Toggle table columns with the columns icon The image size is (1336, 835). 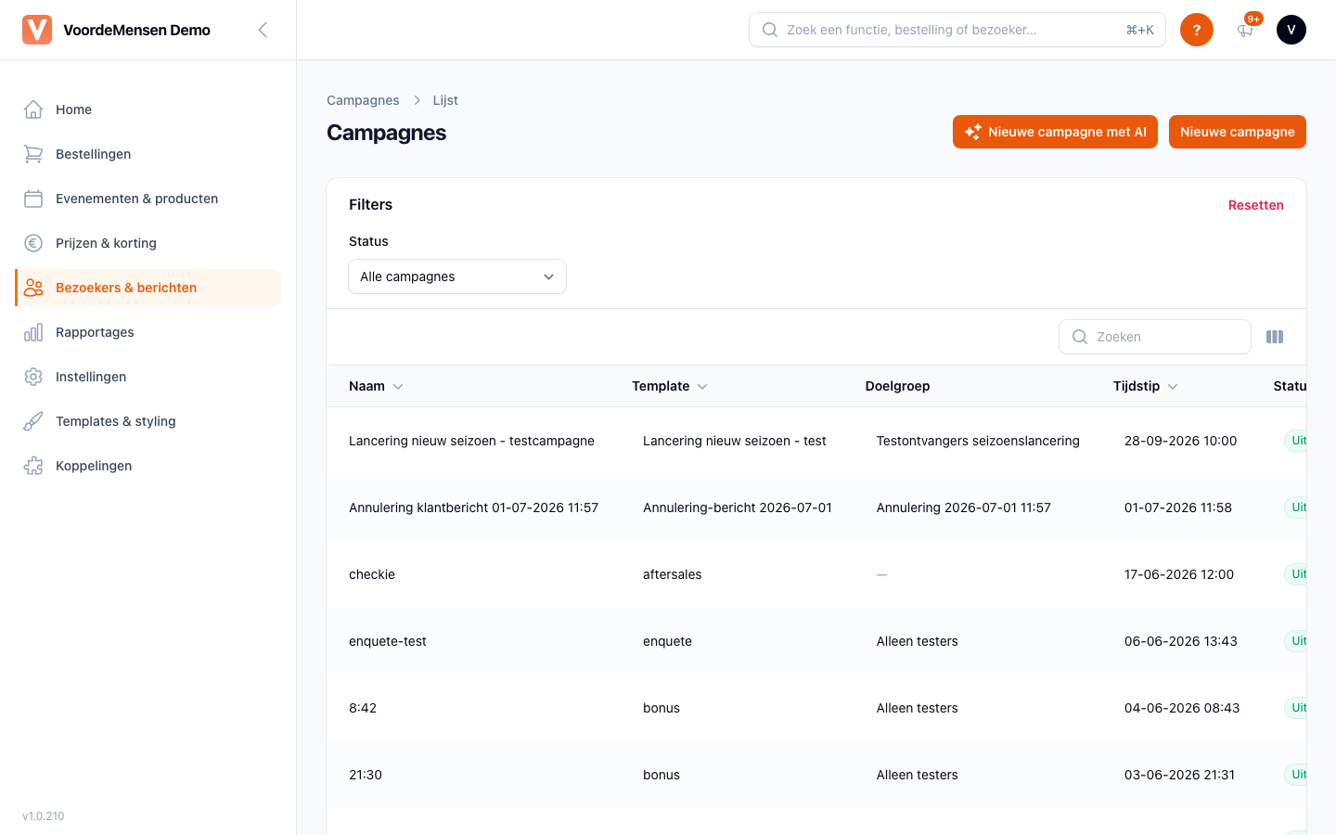pos(1275,337)
